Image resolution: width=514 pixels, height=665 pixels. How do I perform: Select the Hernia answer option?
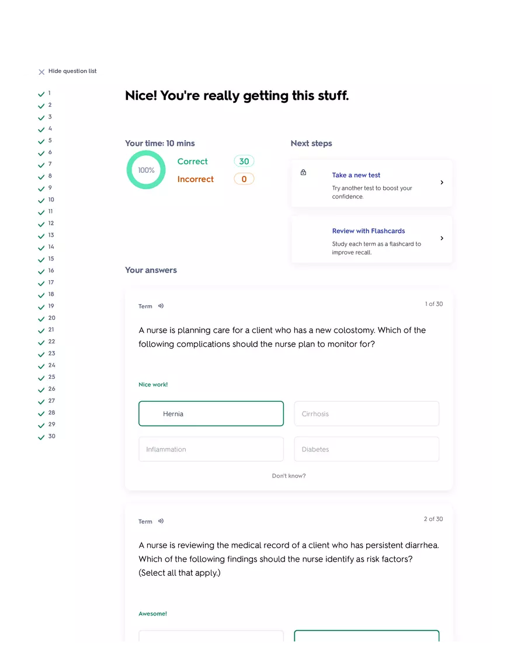[x=211, y=414]
